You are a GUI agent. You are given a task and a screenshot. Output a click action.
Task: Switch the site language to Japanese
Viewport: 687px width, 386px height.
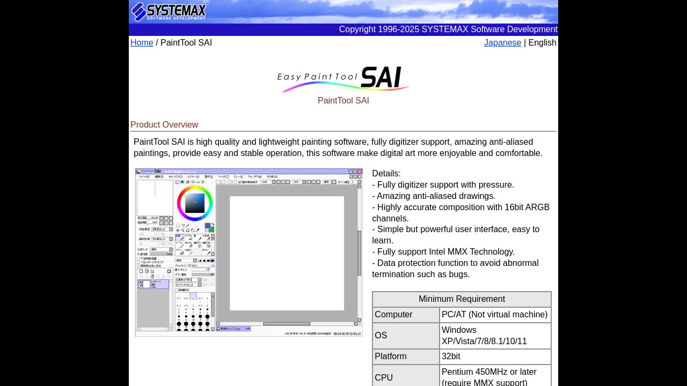502,43
